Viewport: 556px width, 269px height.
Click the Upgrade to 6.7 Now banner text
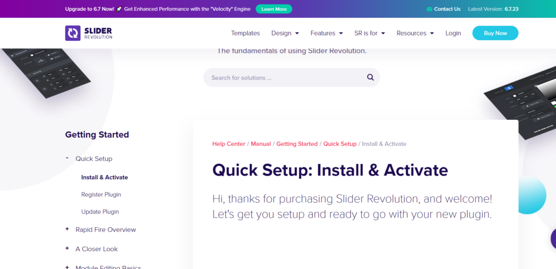pos(90,9)
